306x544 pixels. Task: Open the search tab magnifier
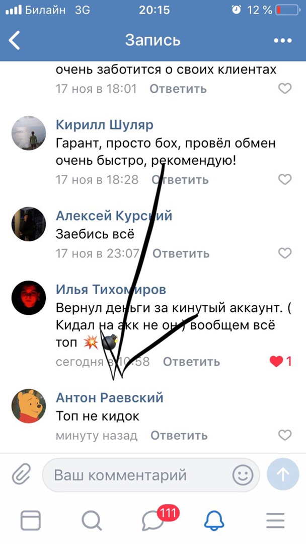pyautogui.click(x=92, y=521)
